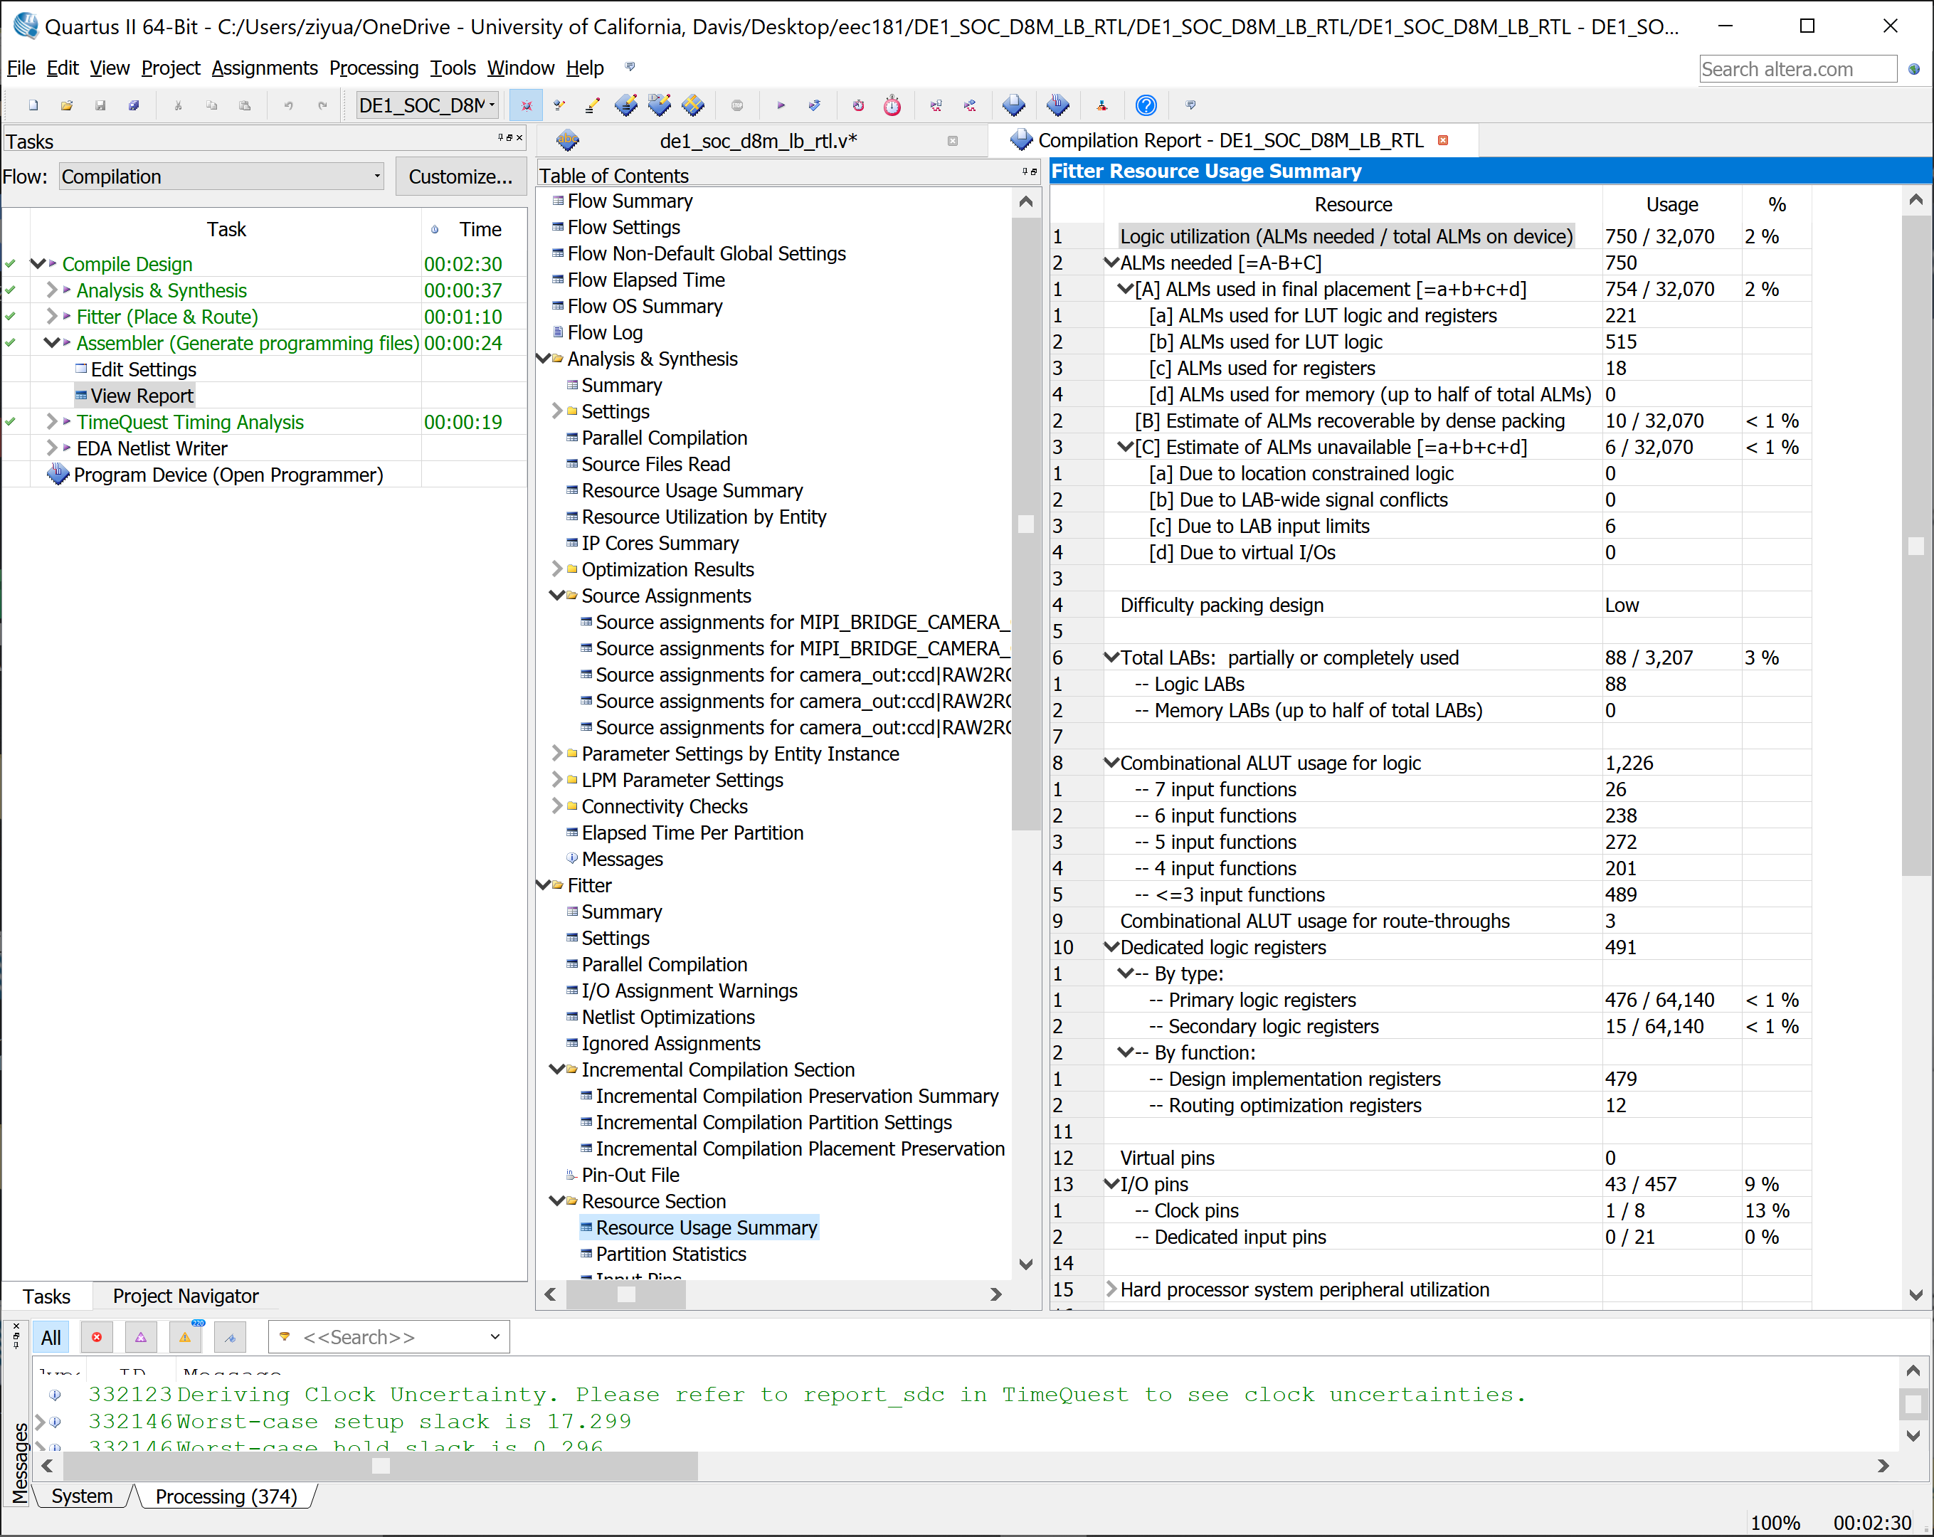Toggle the error messages filter

pyautogui.click(x=97, y=1337)
